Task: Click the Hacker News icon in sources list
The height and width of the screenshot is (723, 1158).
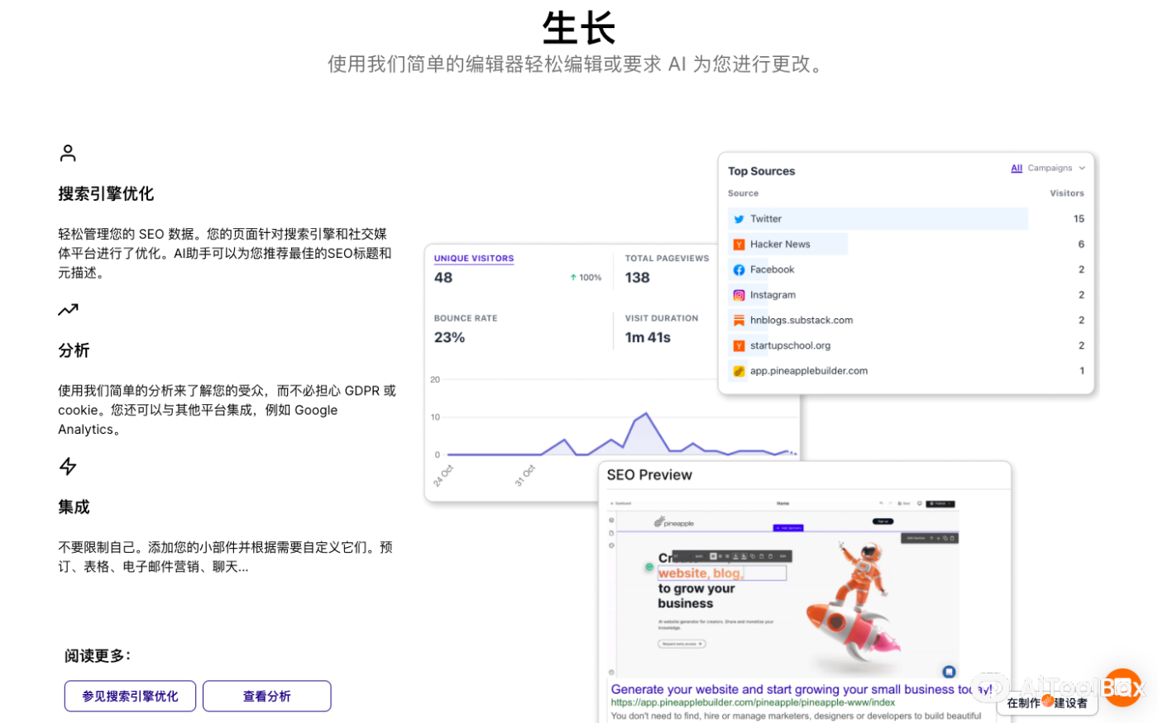Action: pyautogui.click(x=739, y=245)
